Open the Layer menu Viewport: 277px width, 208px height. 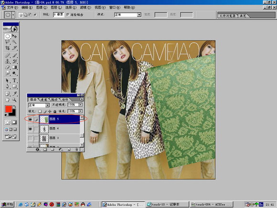pos(56,8)
